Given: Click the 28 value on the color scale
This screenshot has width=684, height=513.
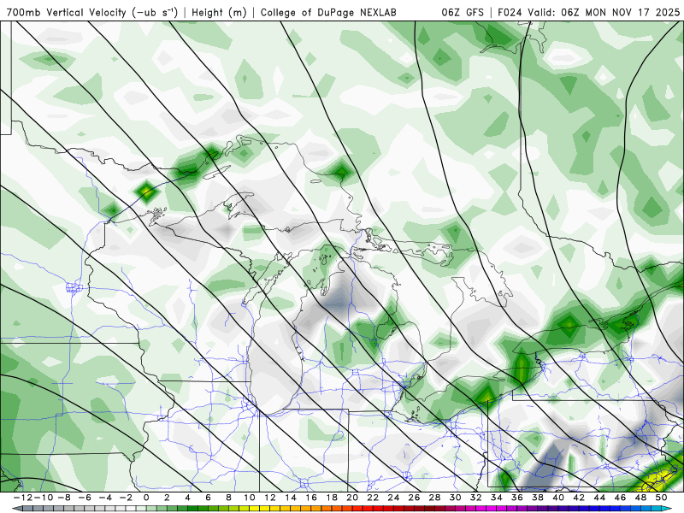Looking at the screenshot, I should click(435, 498).
